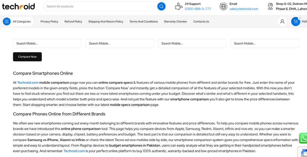Viewport: 307px width, 157px height.
Task: Open the Refund Policy page
Action: 73,22
